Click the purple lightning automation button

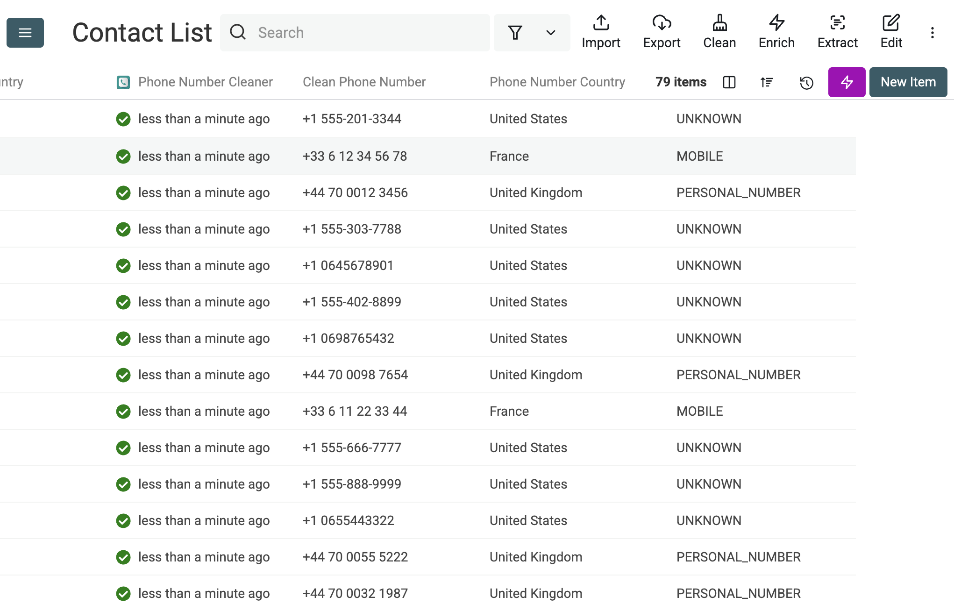(847, 82)
